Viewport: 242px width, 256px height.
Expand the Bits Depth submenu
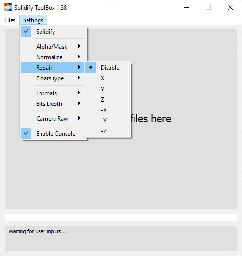coord(53,103)
